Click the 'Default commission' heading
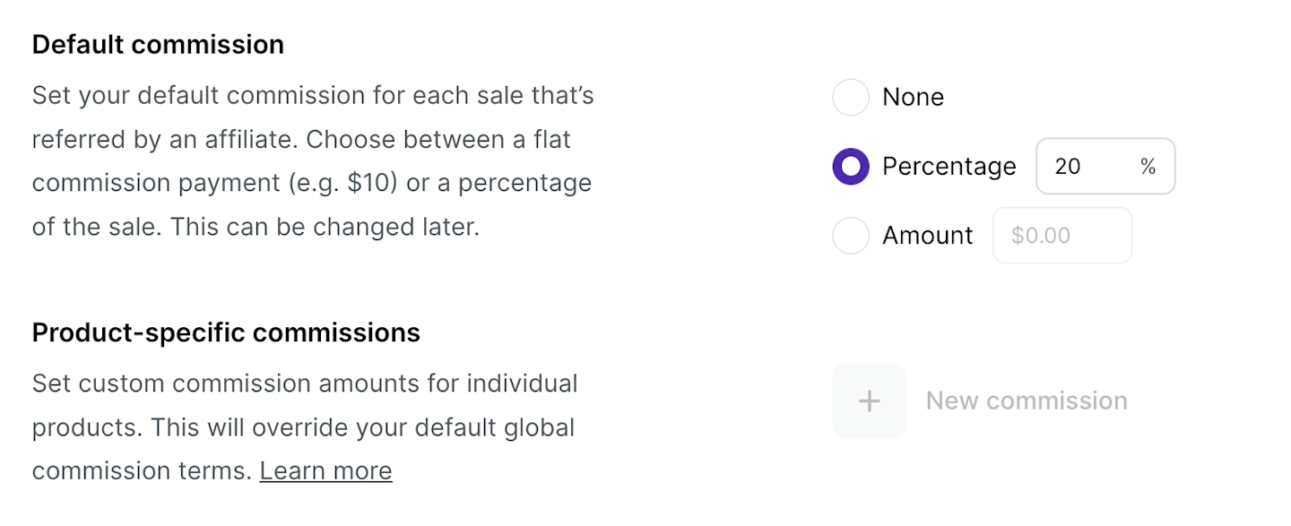This screenshot has width=1291, height=526. tap(158, 45)
